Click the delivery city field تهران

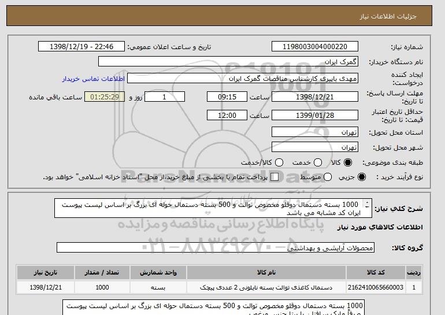pyautogui.click(x=315, y=147)
